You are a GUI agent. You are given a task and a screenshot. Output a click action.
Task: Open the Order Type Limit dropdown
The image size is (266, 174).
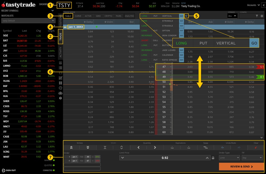click(x=229, y=158)
